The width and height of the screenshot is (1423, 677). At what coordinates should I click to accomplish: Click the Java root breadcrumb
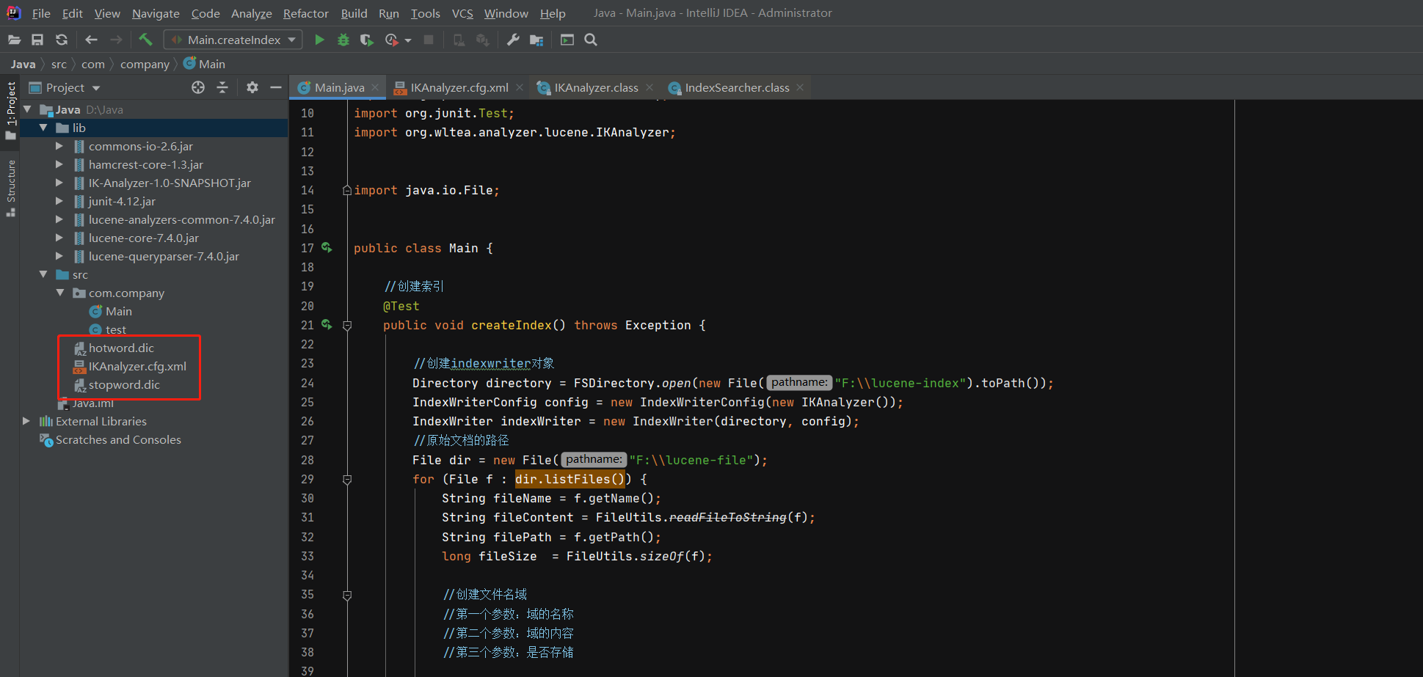point(23,64)
